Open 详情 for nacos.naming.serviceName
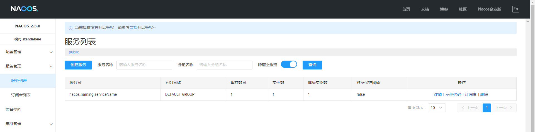The width and height of the screenshot is (535, 132). pyautogui.click(x=438, y=95)
